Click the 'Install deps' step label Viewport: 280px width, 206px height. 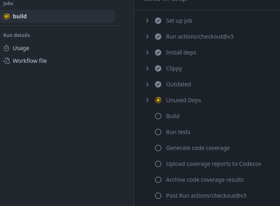click(181, 52)
